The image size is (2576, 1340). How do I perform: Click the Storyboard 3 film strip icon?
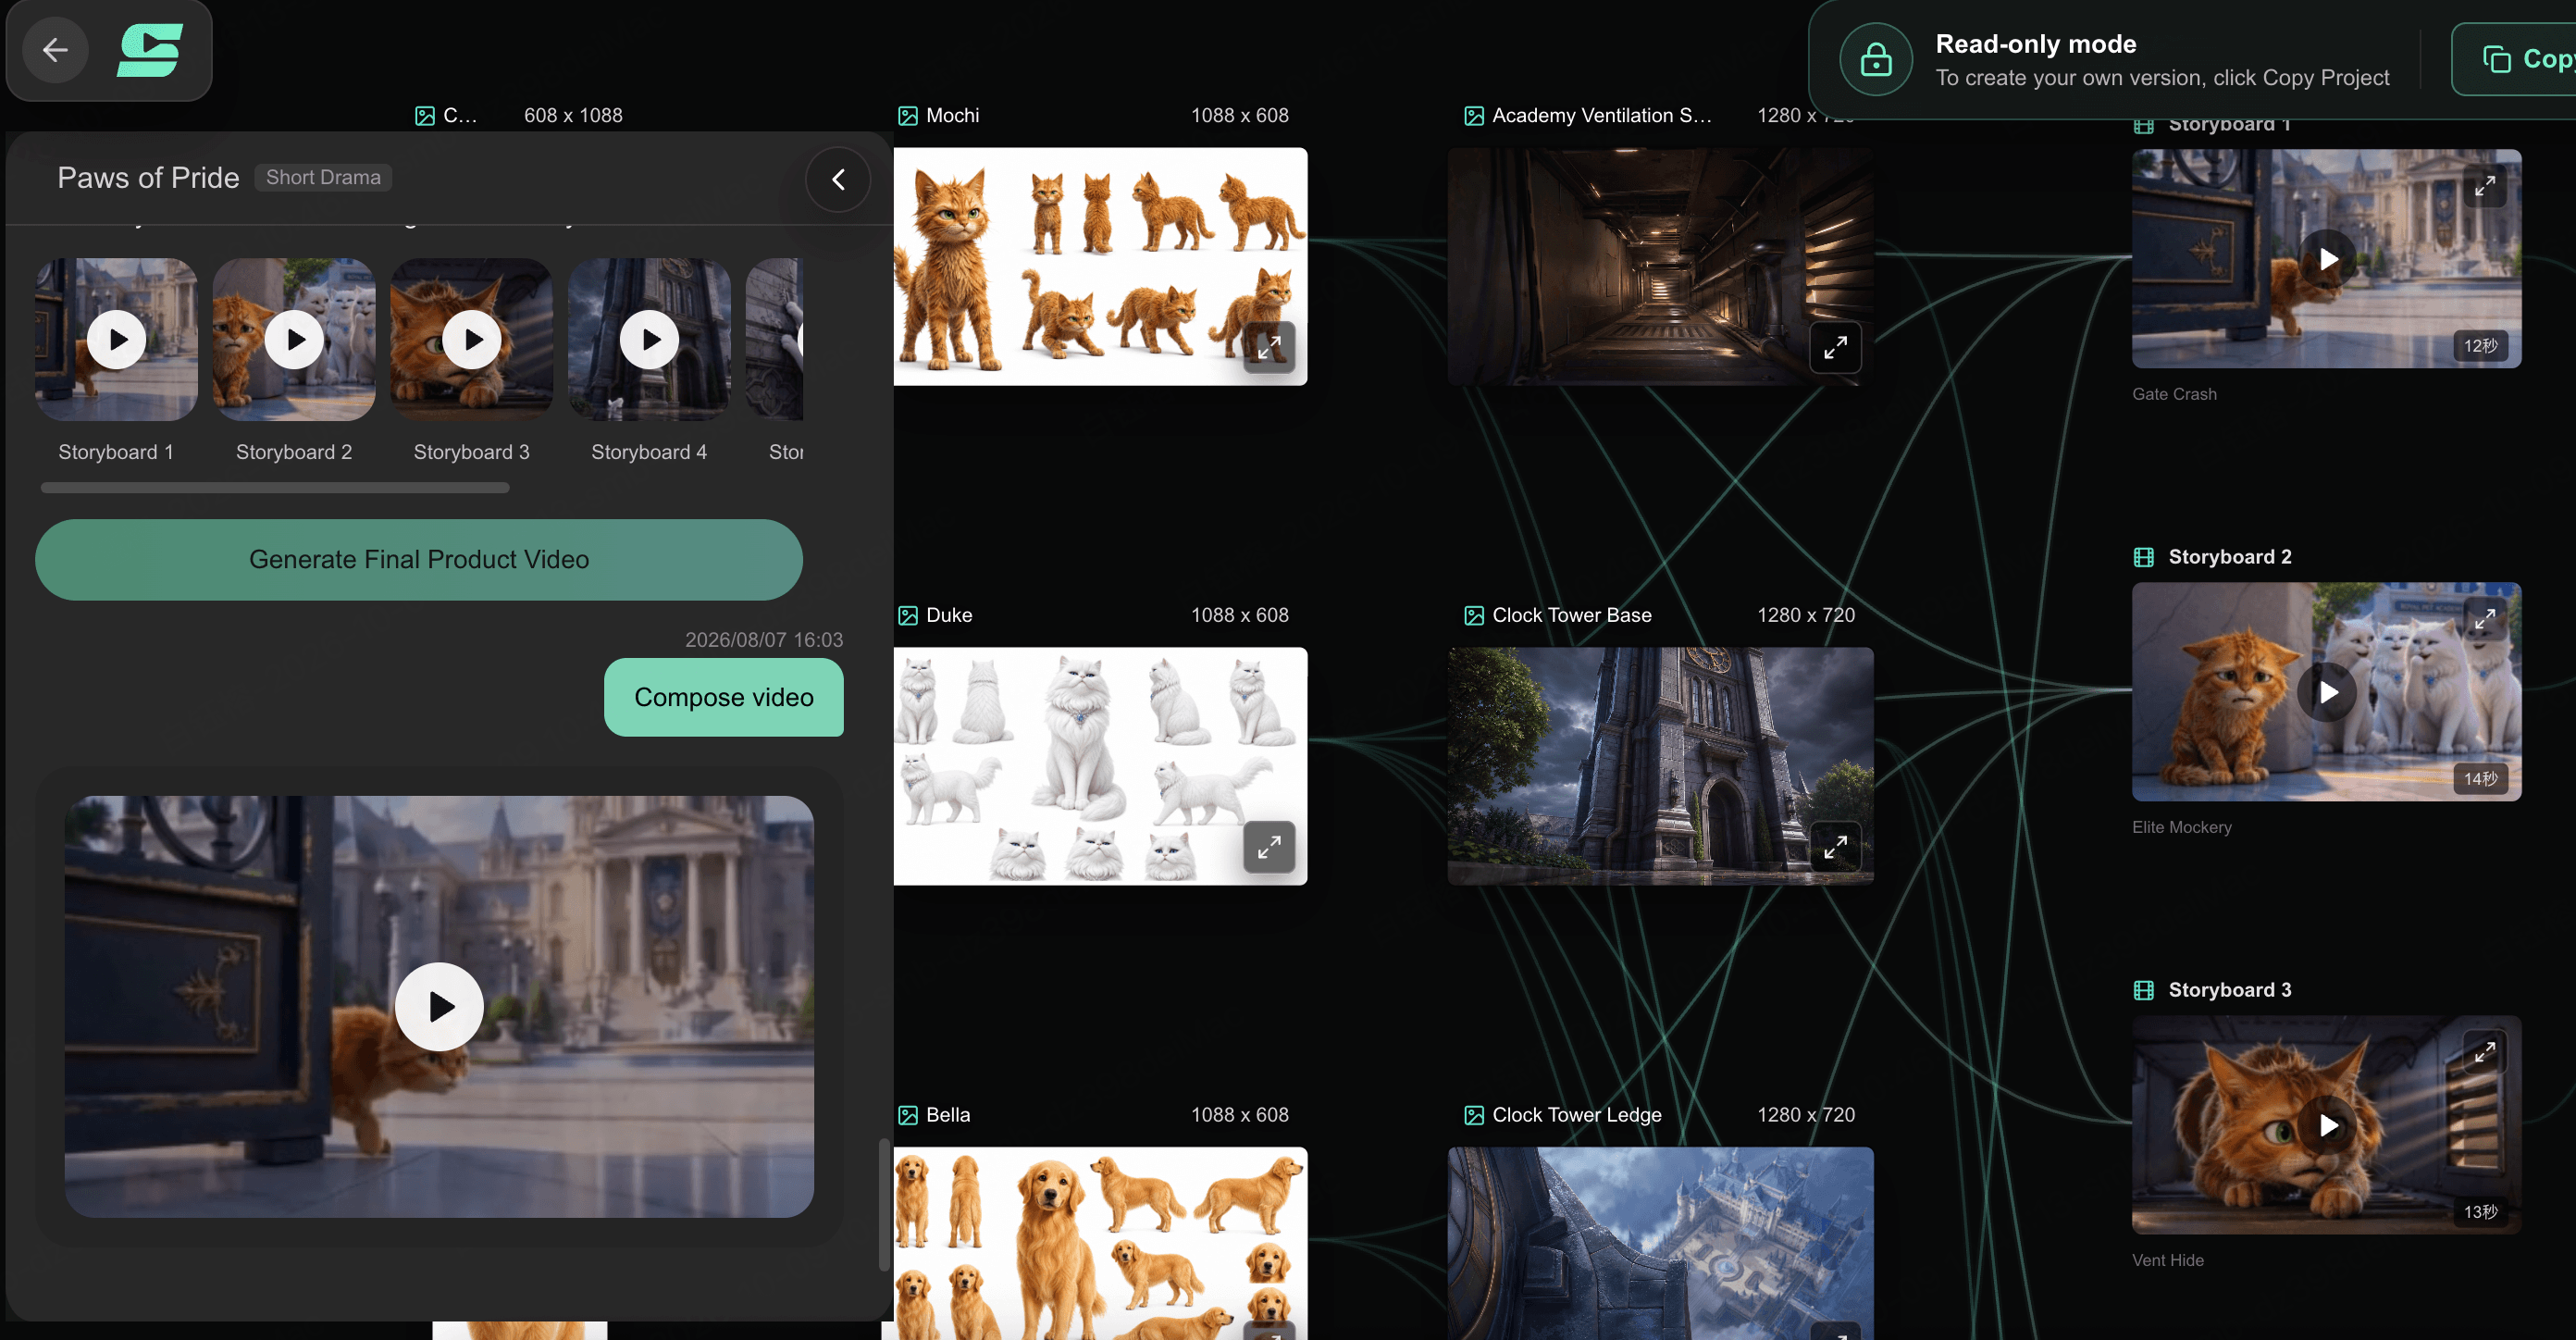coord(2144,990)
